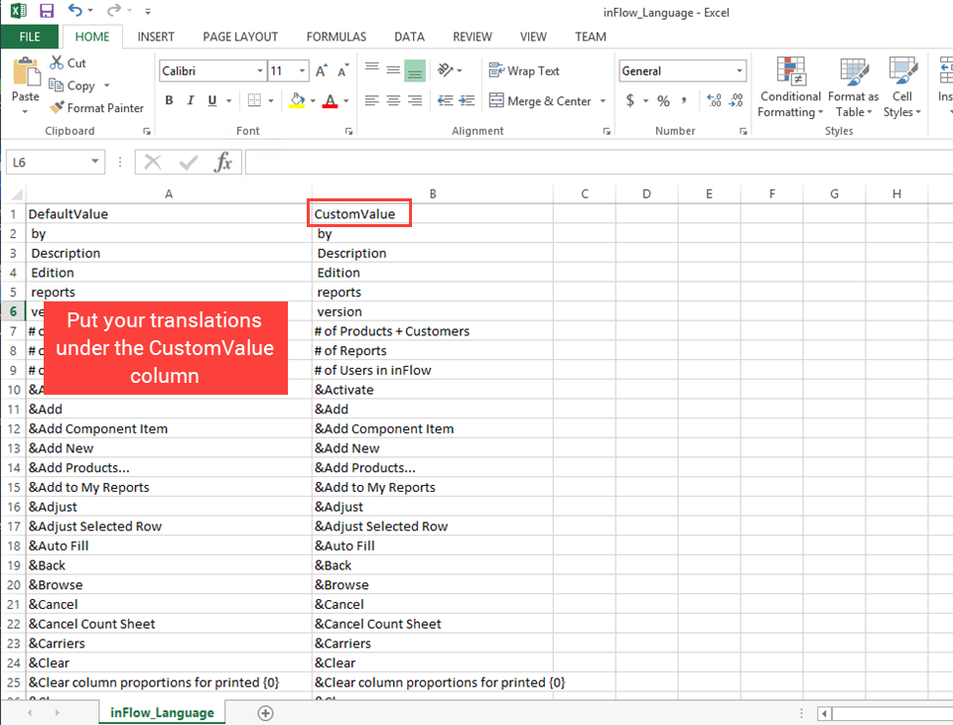
Task: Center cell text horizontally
Action: [x=393, y=100]
